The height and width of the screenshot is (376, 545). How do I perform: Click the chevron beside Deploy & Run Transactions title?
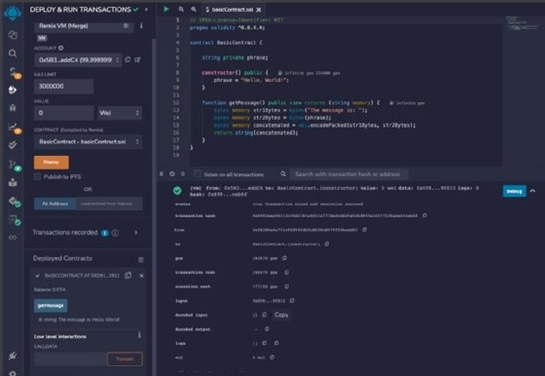point(146,9)
